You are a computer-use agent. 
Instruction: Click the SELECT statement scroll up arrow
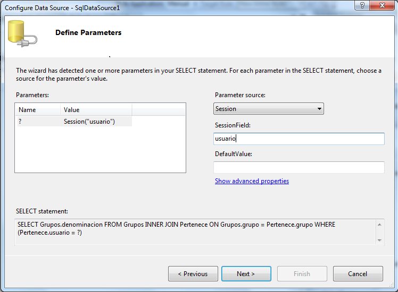coord(379,225)
